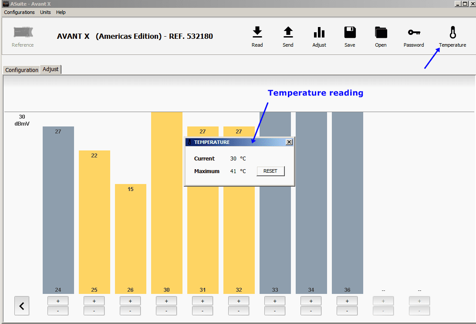
Task: Open the Configurations menu
Action: [20, 12]
